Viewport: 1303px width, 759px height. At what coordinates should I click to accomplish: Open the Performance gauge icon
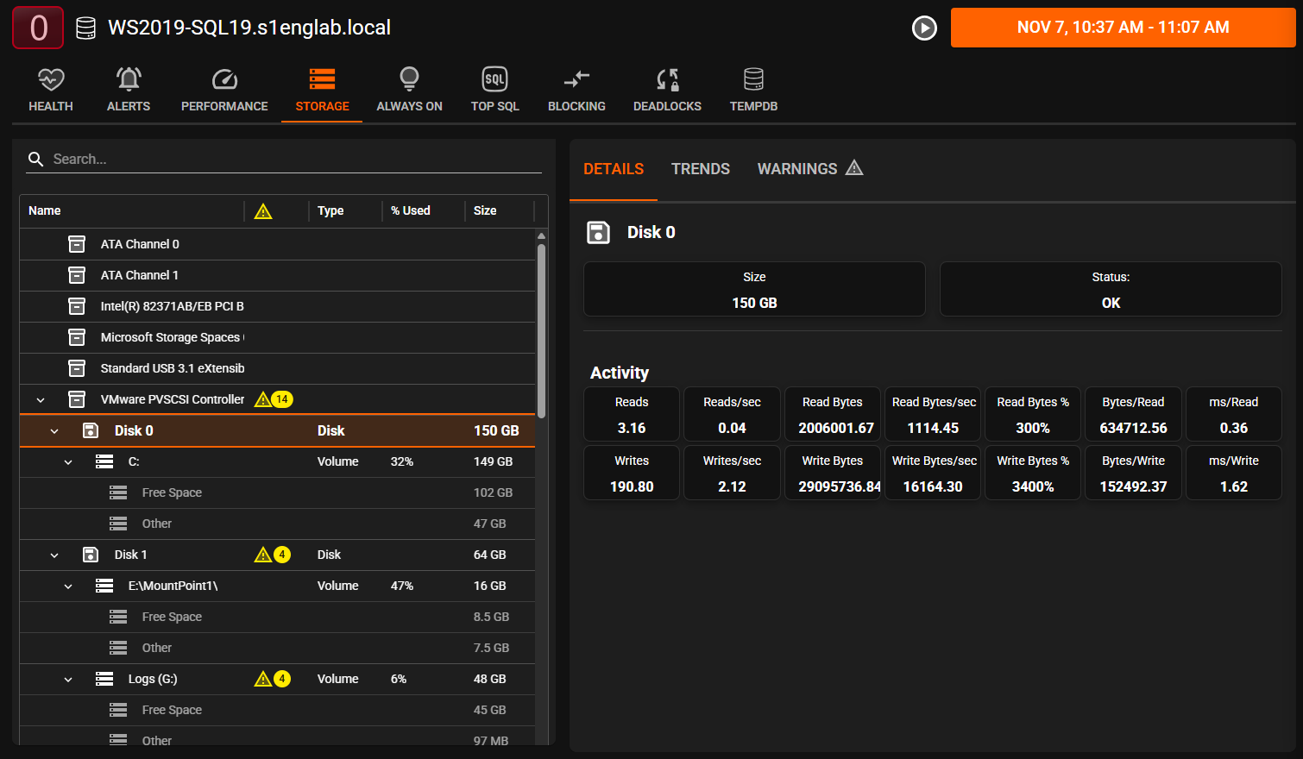tap(224, 80)
